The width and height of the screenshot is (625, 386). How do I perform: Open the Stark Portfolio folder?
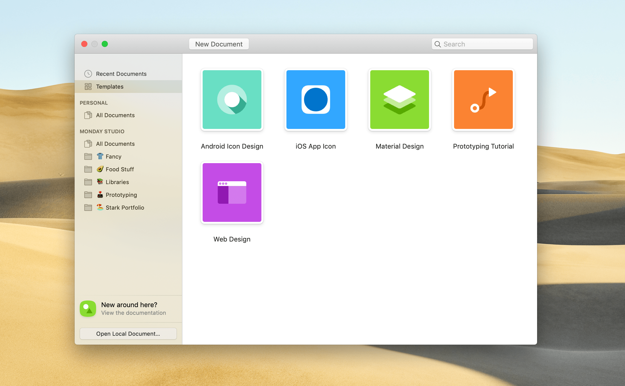click(x=125, y=208)
